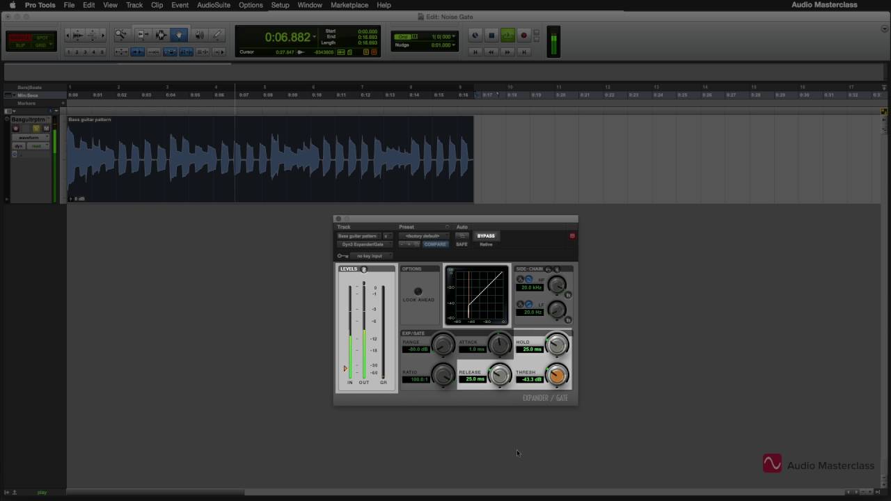This screenshot has width=891, height=501.
Task: Click the Fast Forward transport button
Action: [x=507, y=52]
